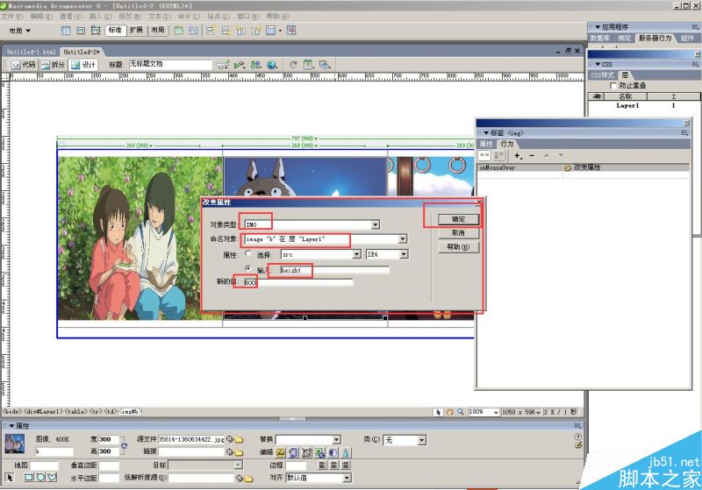Click the Oval Hotspot tool
This screenshot has height=490, width=702.
[x=40, y=478]
